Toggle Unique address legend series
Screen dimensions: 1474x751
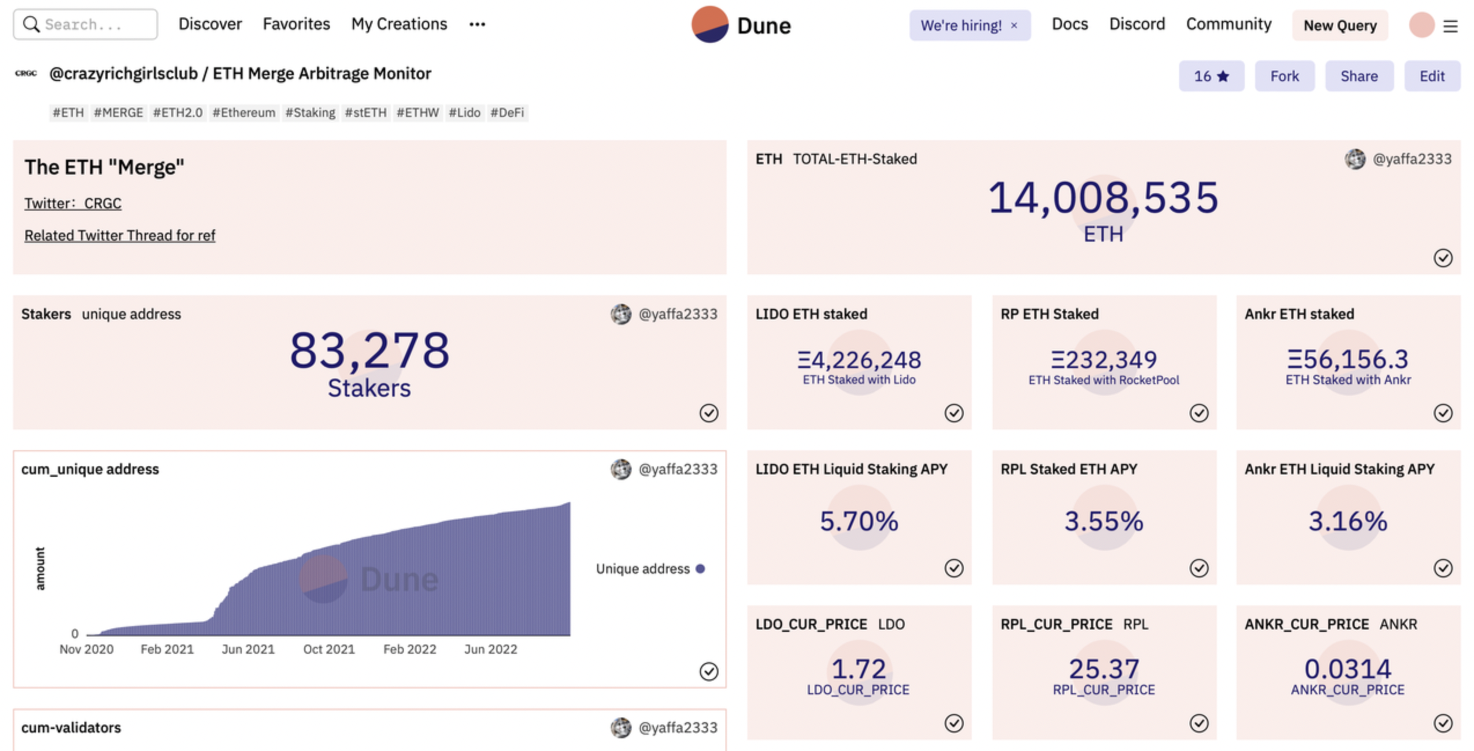[x=650, y=569]
